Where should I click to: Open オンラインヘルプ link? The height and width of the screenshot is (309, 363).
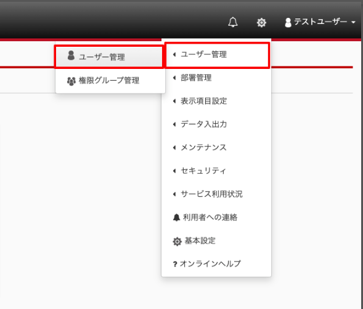216,263
